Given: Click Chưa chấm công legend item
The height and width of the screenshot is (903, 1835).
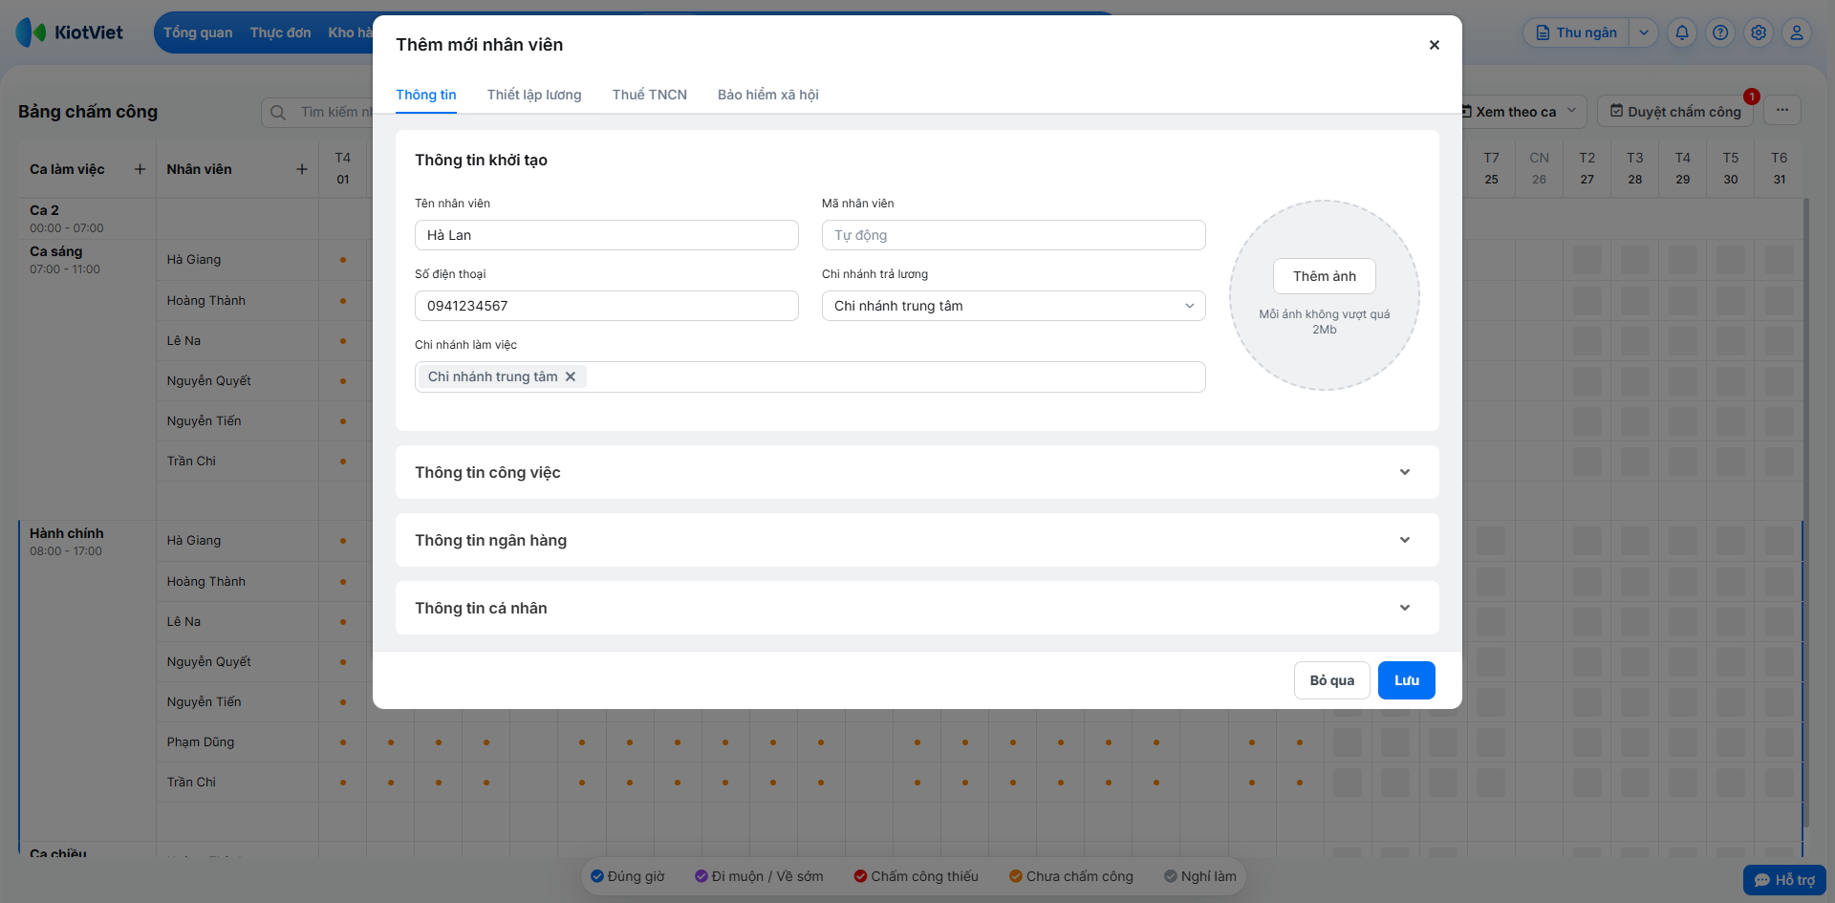Looking at the screenshot, I should [x=1071, y=876].
